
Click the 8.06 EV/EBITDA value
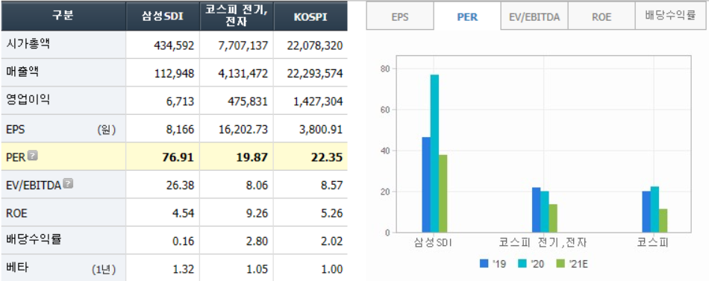click(257, 186)
